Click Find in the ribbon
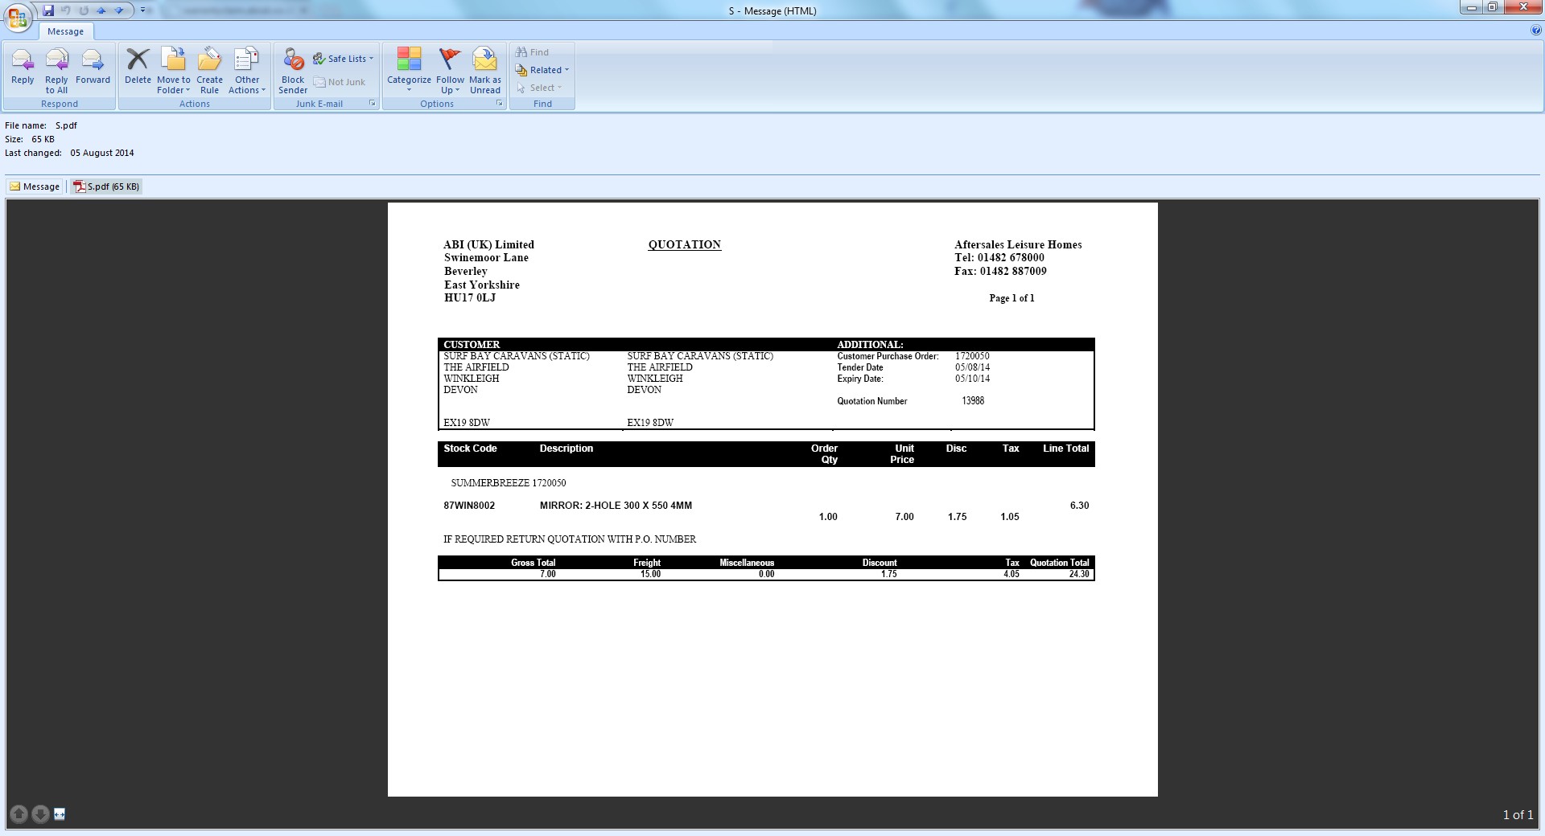 click(x=532, y=52)
